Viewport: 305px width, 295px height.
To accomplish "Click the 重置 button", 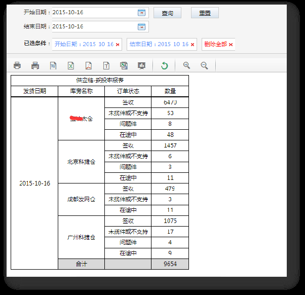I will 205,13.
